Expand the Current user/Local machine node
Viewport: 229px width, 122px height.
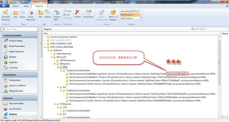[45, 37]
